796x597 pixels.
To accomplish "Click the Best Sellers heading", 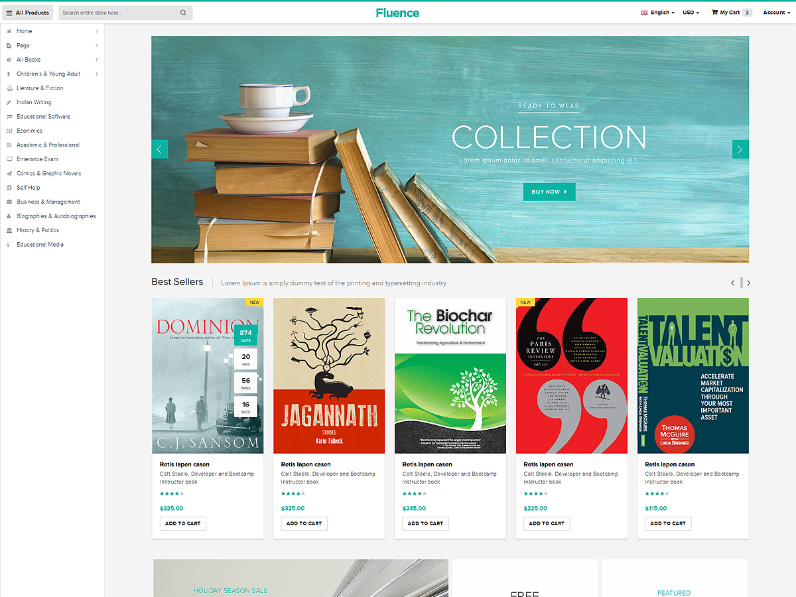I will [x=177, y=282].
